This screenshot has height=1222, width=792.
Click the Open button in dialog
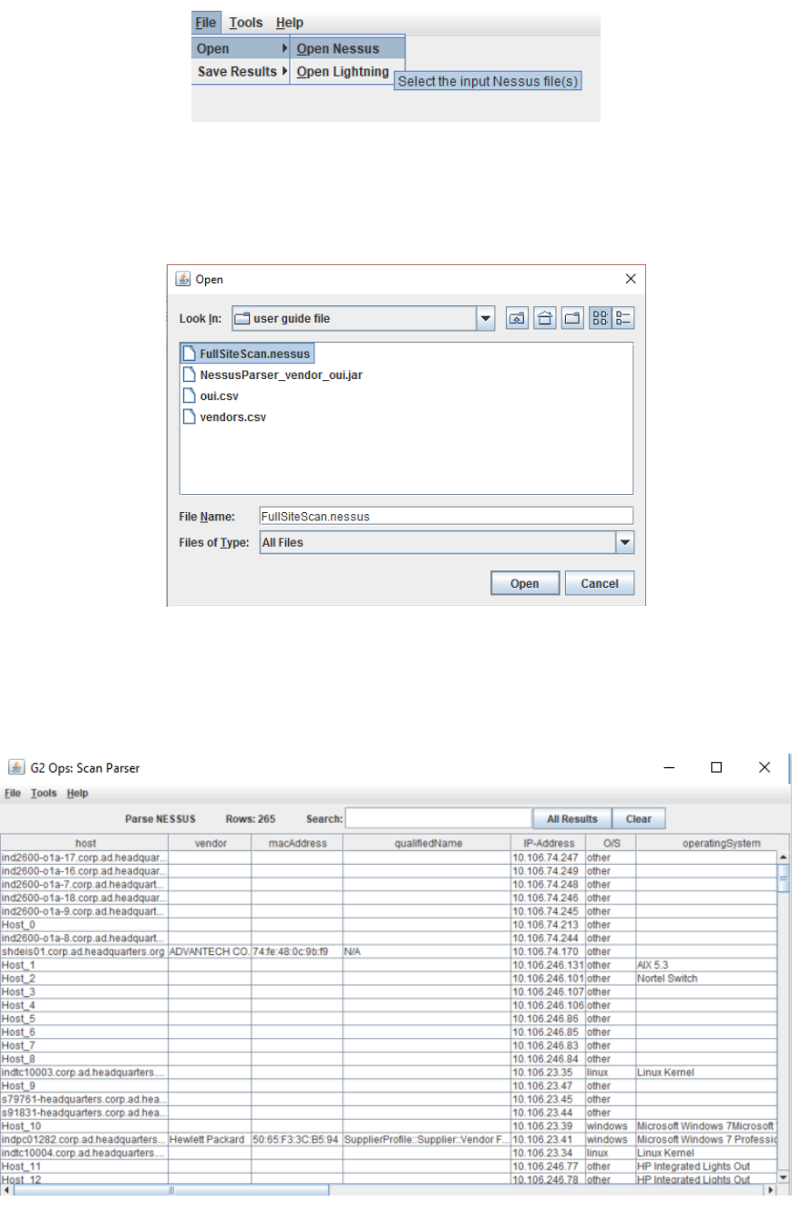[524, 583]
